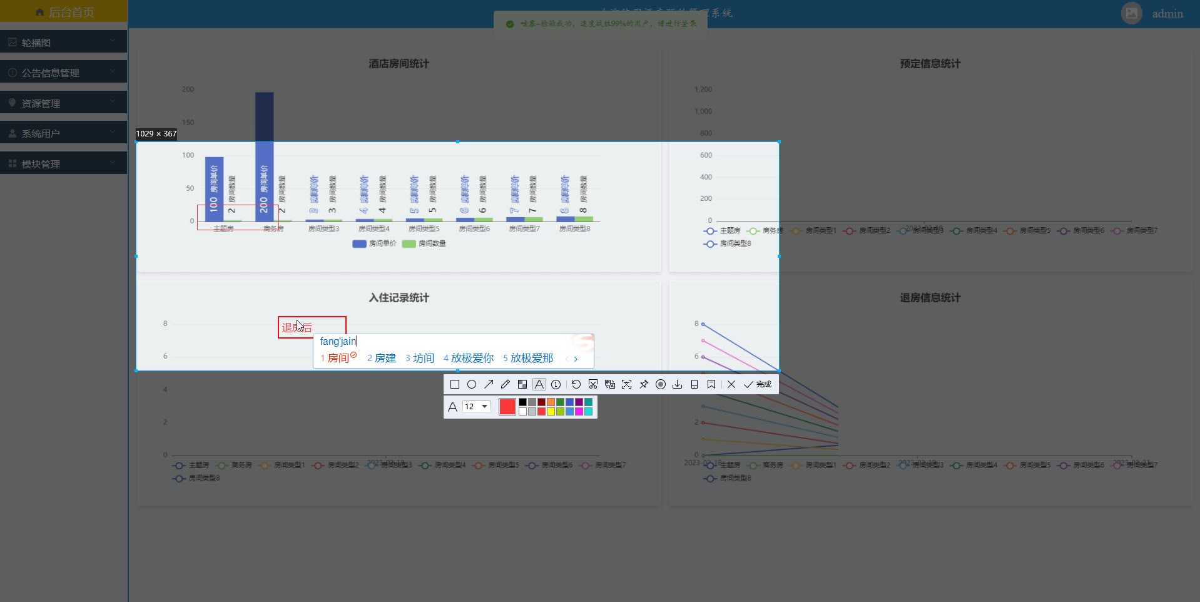Viewport: 1200px width, 602px height.
Task: Toggle 房间类型1 legend in 入住记录统计 chart
Action: (281, 465)
